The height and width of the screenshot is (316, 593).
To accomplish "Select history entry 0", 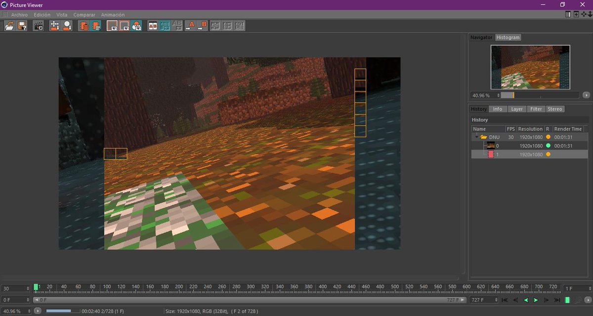I will (x=529, y=146).
